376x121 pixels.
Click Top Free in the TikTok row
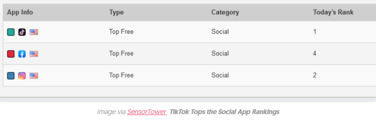(x=121, y=32)
